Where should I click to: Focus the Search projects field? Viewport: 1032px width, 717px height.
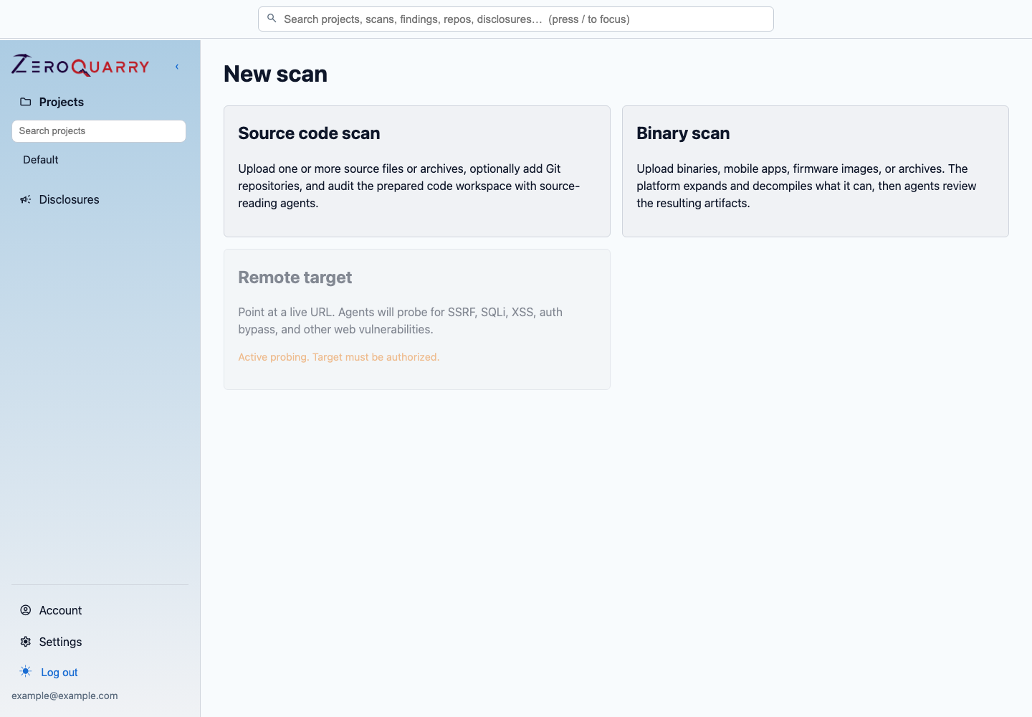click(99, 131)
